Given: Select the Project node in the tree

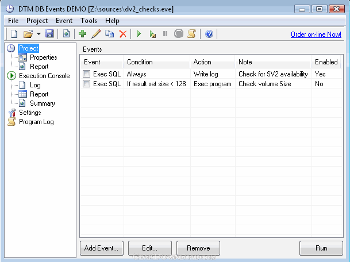Looking at the screenshot, I should [x=29, y=48].
